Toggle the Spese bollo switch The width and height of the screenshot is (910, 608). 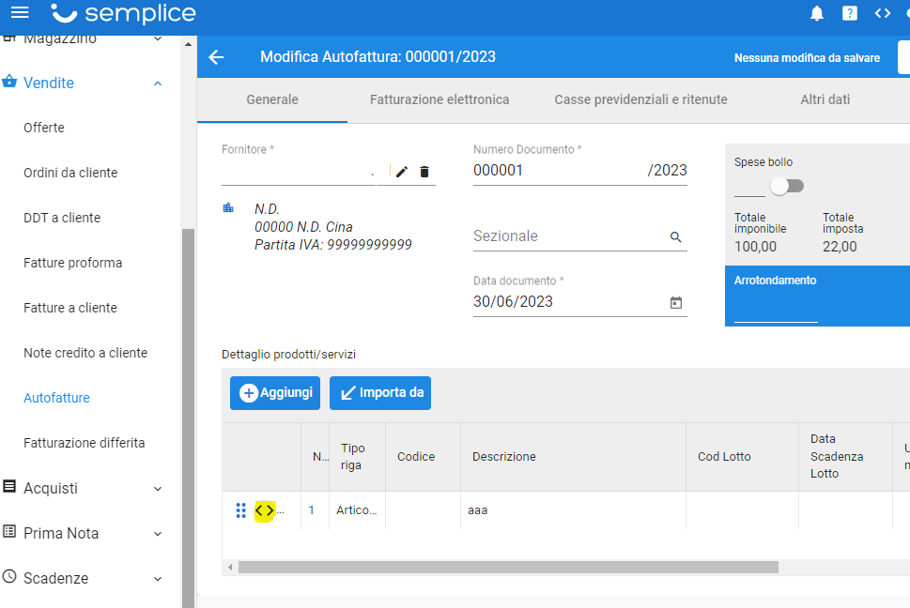point(787,186)
